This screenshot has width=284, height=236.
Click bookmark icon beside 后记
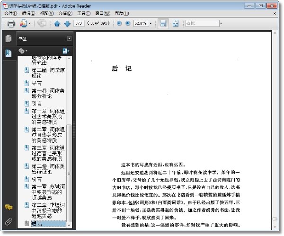(x=27, y=224)
